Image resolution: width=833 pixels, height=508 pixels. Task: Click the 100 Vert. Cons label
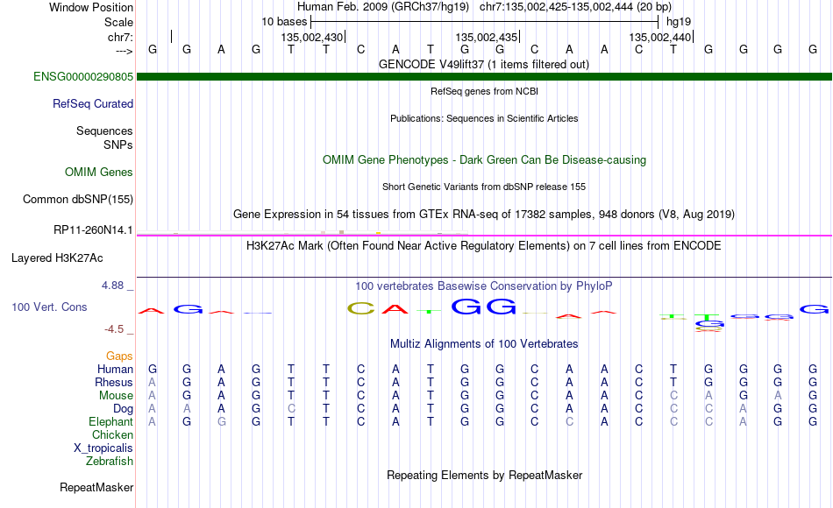49,307
